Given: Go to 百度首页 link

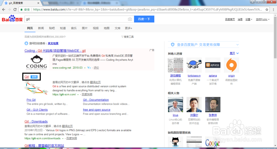Looking at the screenshot, I should pyautogui.click(x=230, y=19).
